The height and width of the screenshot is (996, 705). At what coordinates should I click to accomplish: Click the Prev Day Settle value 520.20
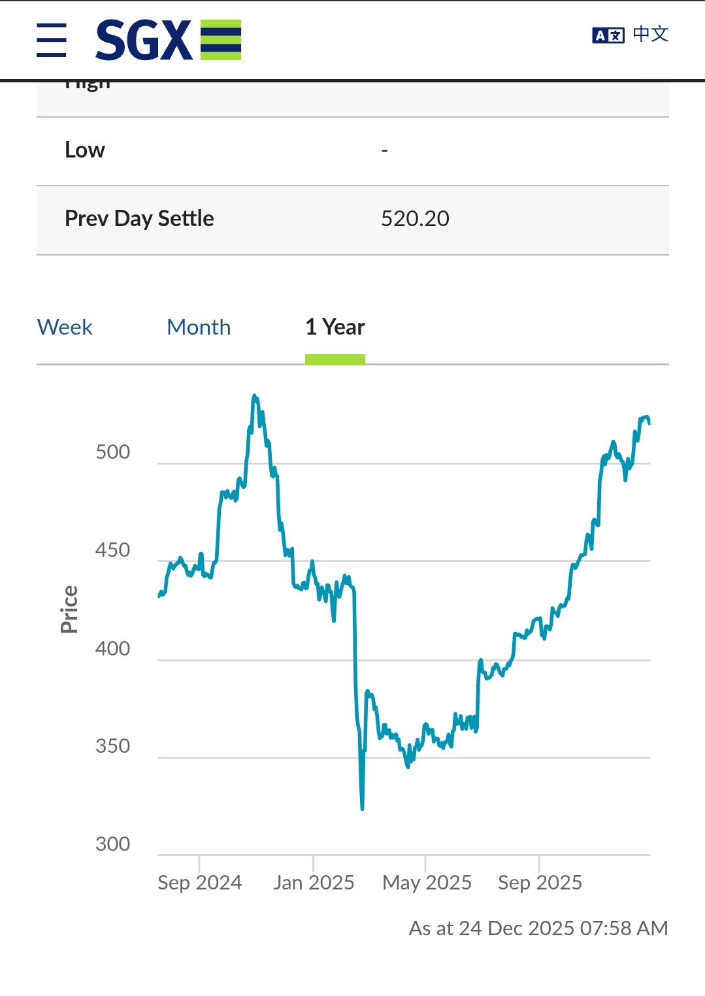415,218
